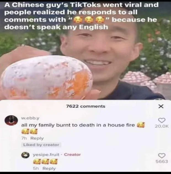171x174 pixels.
Task: Click the 7622 comments header
Action: point(86,106)
